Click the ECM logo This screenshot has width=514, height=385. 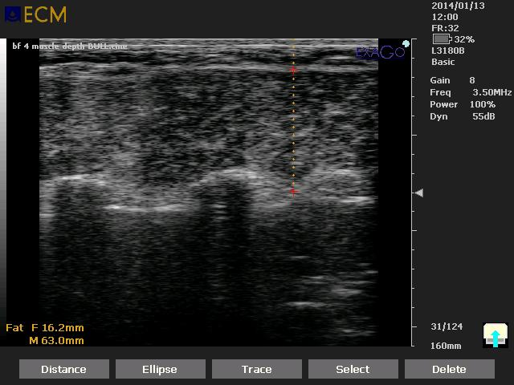[x=35, y=14]
